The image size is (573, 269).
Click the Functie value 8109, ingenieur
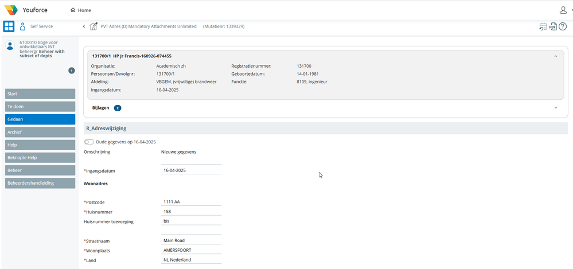(311, 81)
